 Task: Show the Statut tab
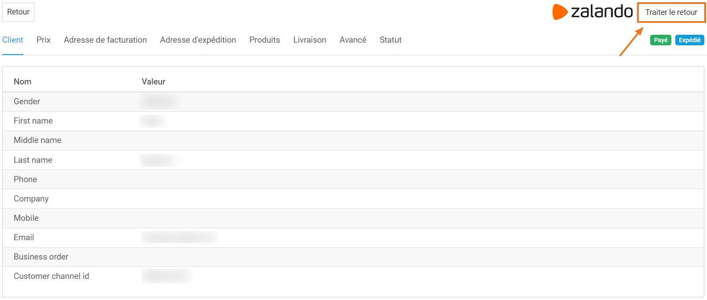click(390, 40)
